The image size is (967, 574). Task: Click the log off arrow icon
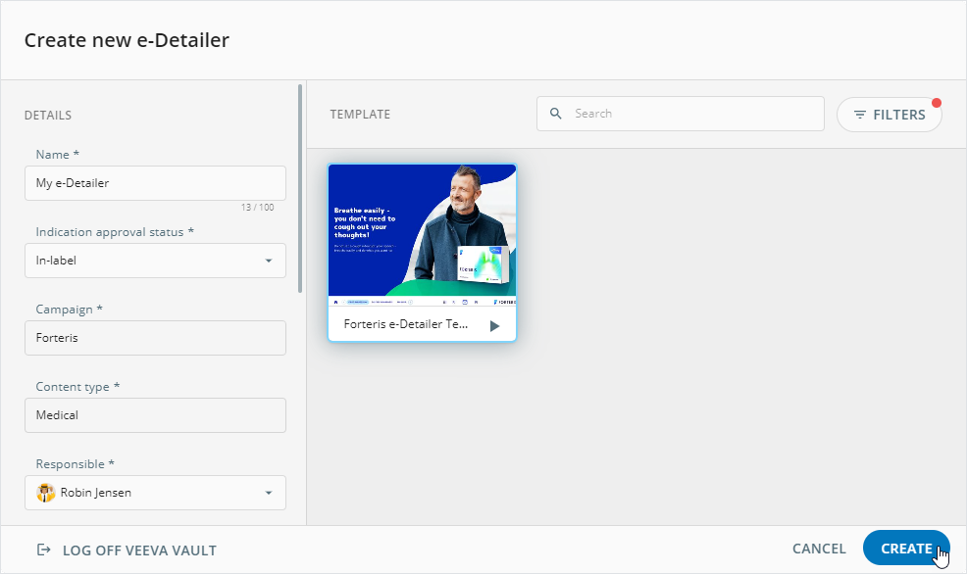[x=43, y=550]
